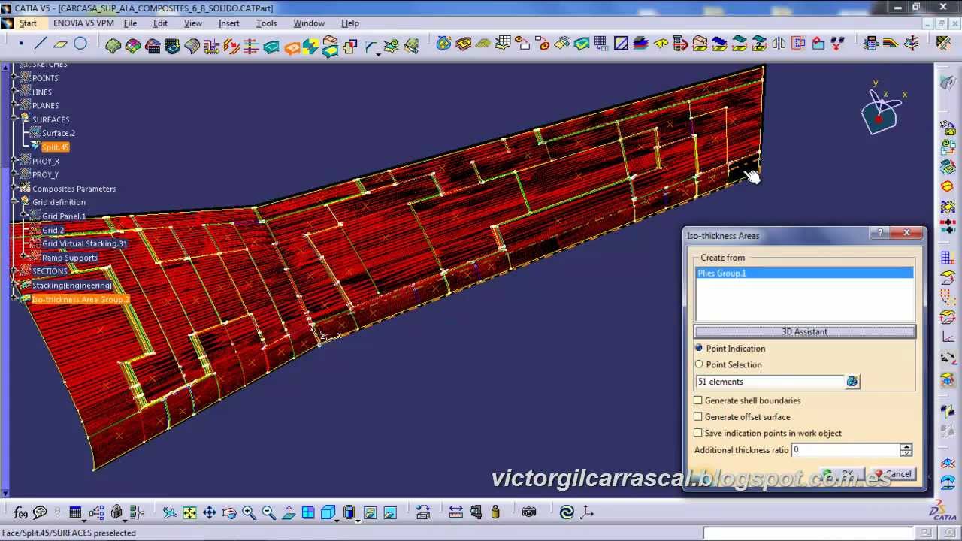
Task: Click the thickness ratio spinner arrows
Action: [x=906, y=450]
